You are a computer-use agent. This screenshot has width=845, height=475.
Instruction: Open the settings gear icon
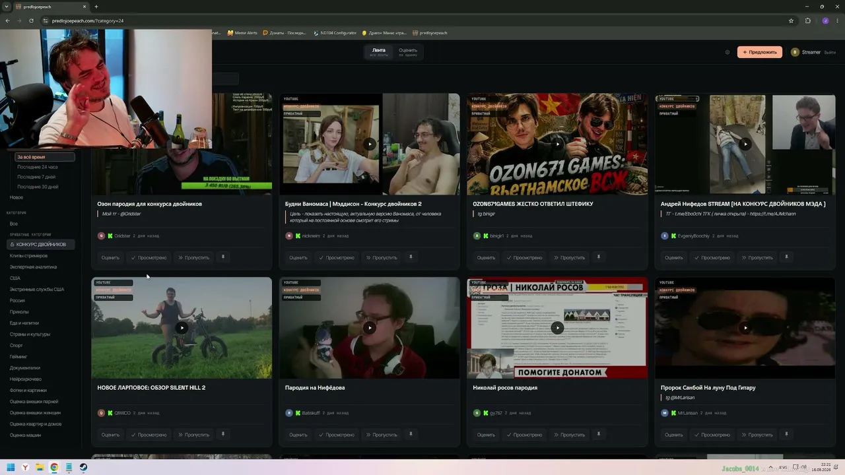point(727,52)
